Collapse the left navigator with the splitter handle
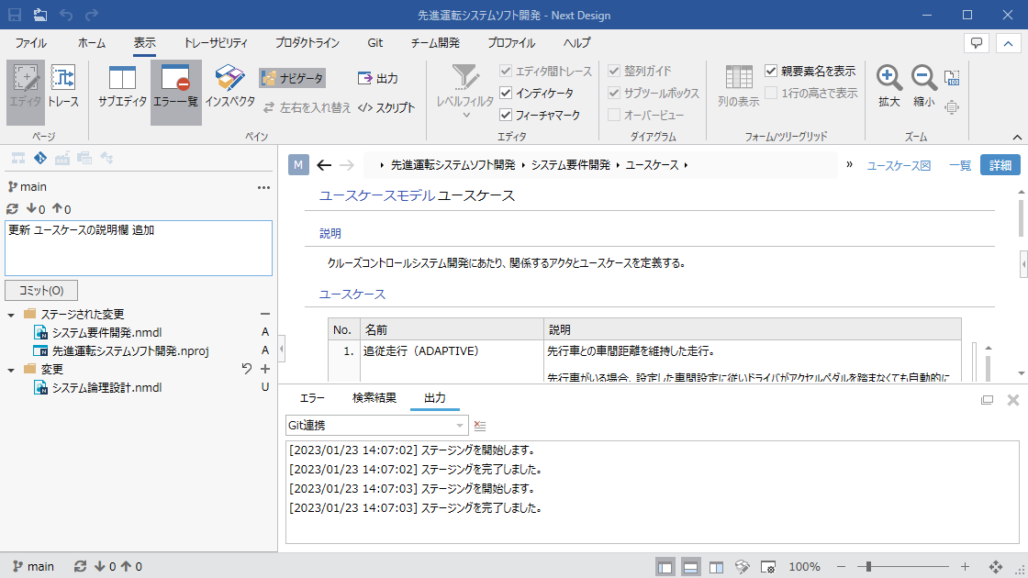This screenshot has width=1028, height=578. click(x=282, y=349)
